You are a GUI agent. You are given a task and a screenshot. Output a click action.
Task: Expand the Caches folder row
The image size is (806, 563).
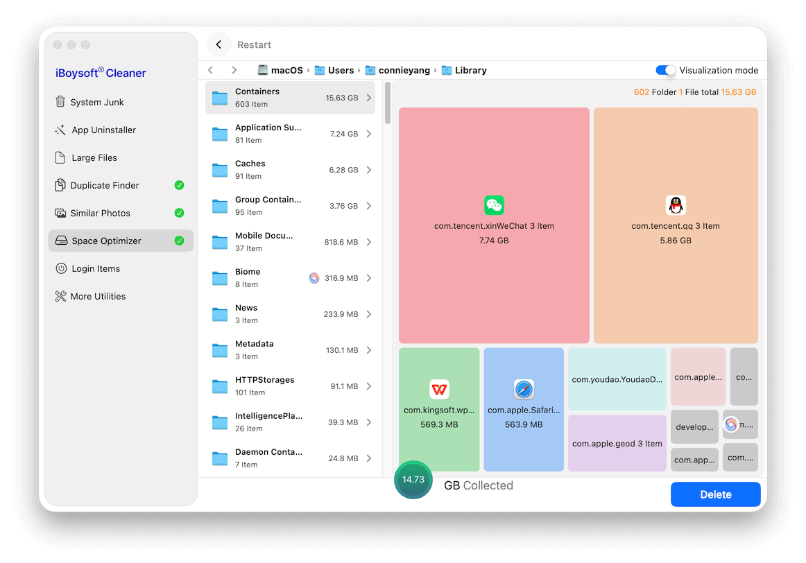point(368,169)
